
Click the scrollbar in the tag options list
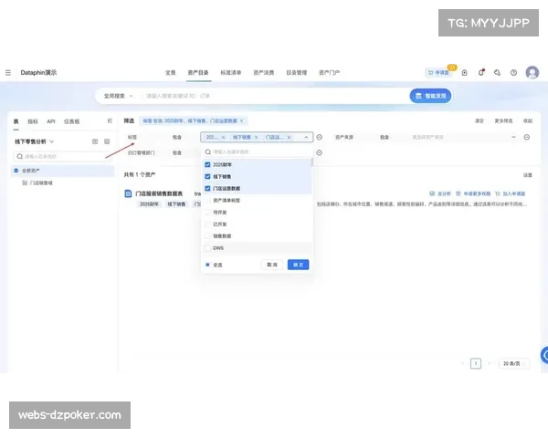click(x=311, y=162)
